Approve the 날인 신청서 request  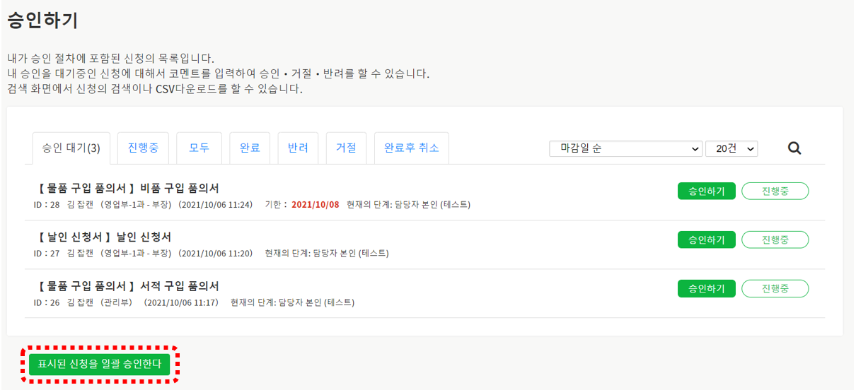(x=706, y=240)
